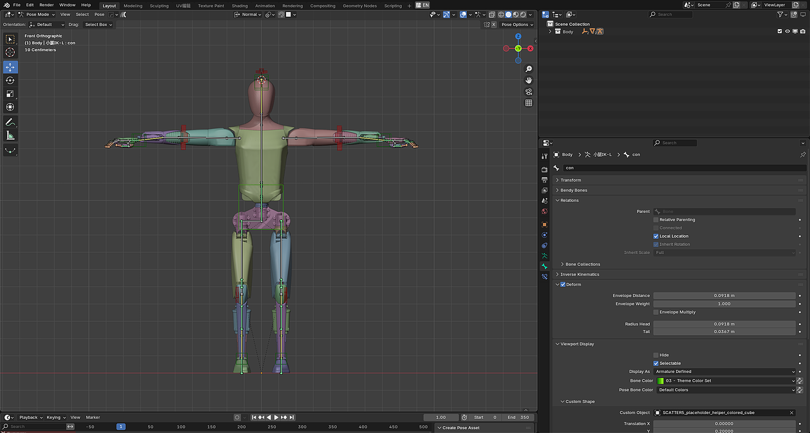This screenshot has width=810, height=433.
Task: Select the Cursor tool
Action: [10, 52]
